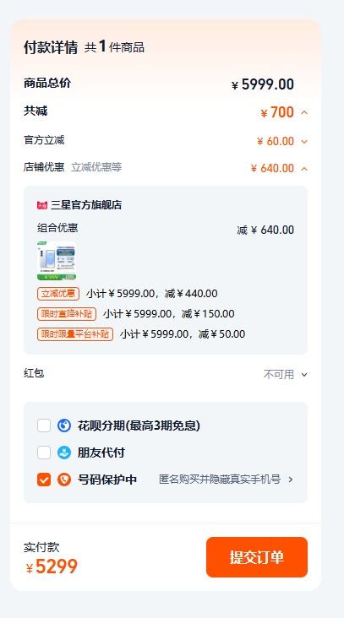Click the 实付款 ¥5299 amount
Image resolution: width=344 pixels, height=618 pixels.
pyautogui.click(x=52, y=566)
